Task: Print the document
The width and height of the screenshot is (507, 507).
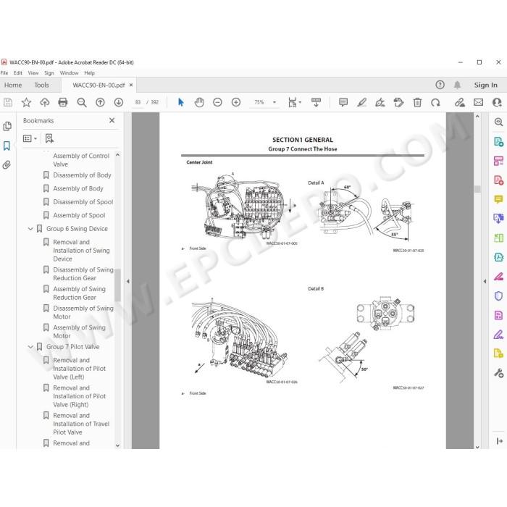Action: [63, 103]
